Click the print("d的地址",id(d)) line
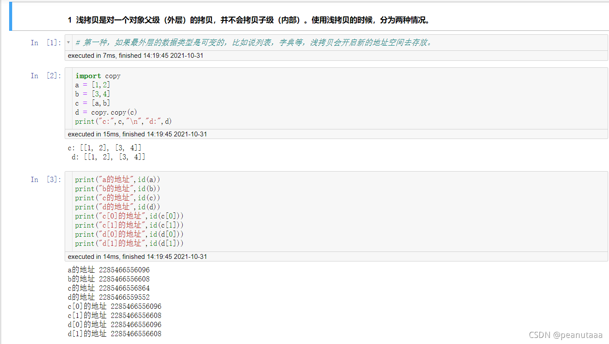 pyautogui.click(x=118, y=207)
